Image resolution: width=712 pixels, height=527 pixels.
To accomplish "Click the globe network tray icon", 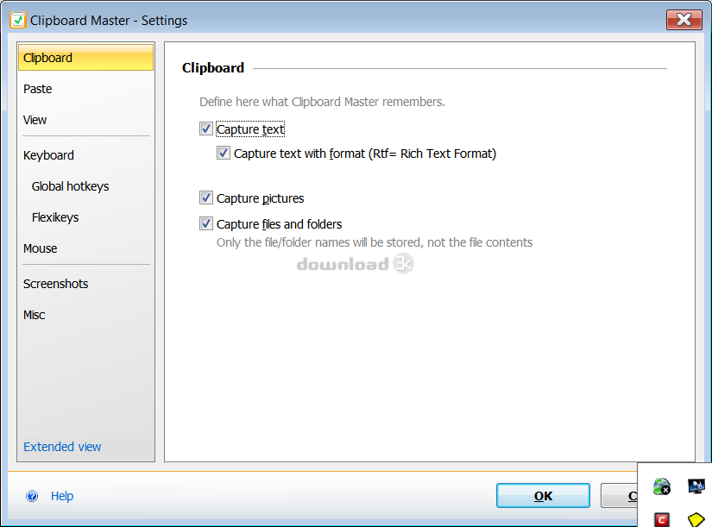I will point(662,486).
